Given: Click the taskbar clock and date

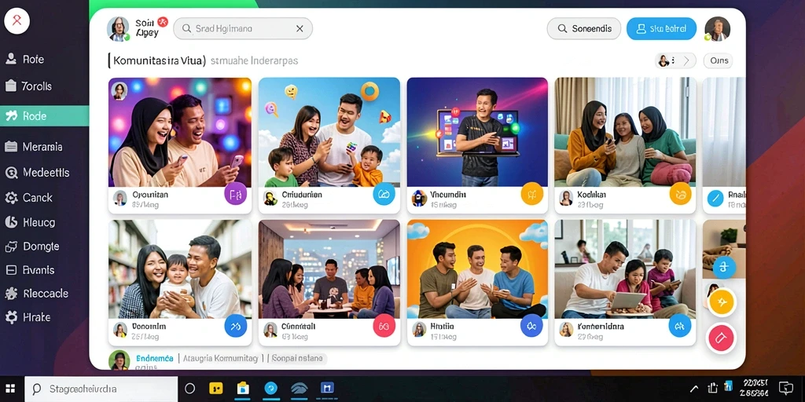Looking at the screenshot, I should point(755,388).
